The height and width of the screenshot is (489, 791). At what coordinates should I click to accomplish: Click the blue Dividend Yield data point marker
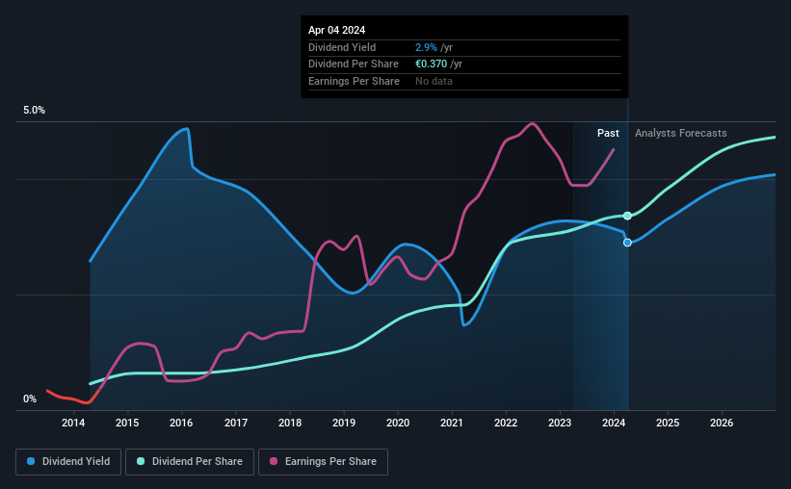(627, 243)
